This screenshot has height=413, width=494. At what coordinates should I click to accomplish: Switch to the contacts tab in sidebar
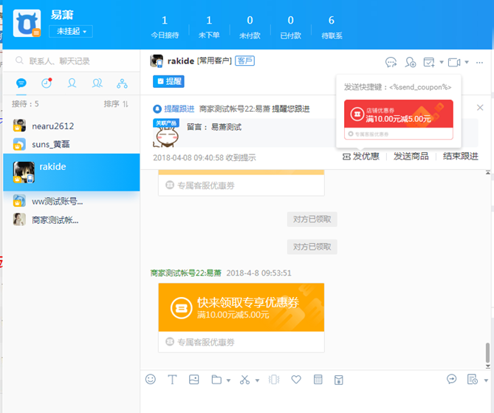[x=72, y=83]
